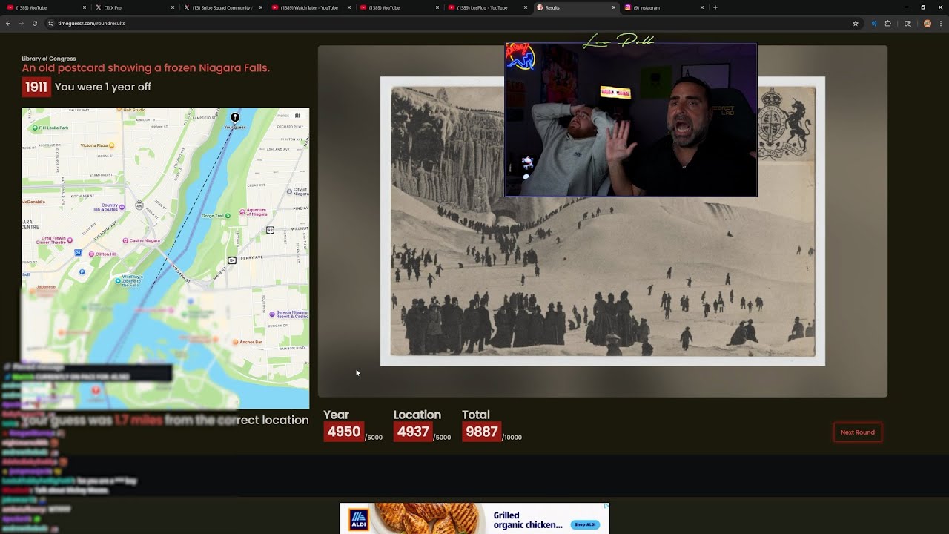Click the 1911 year badge
The width and height of the screenshot is (949, 534).
[x=36, y=87]
